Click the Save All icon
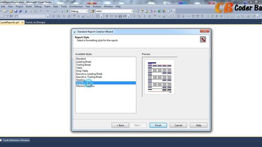Viewport: 262px width, 147px height. (20, 11)
